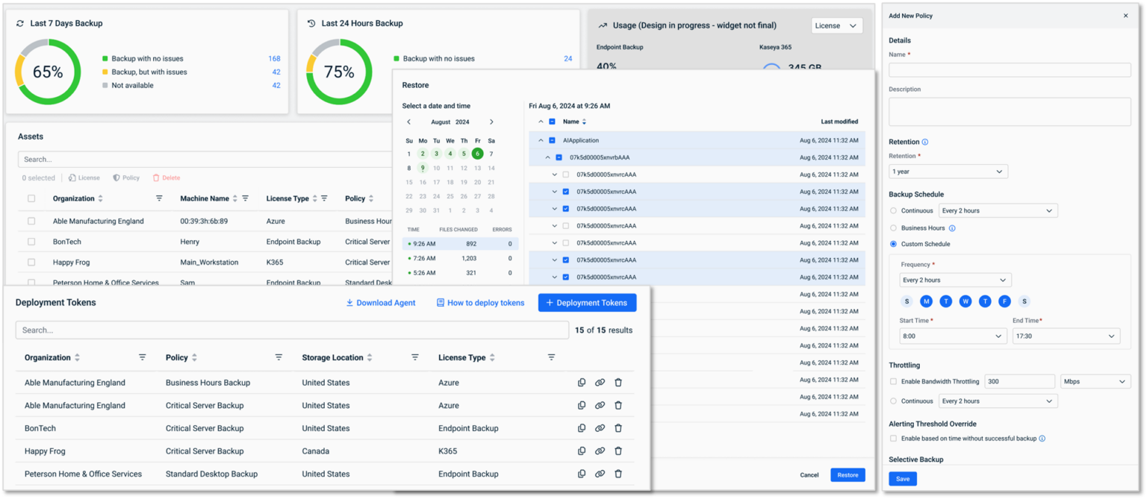
Task: Go to previous month in Restore calendar
Action: click(408, 122)
